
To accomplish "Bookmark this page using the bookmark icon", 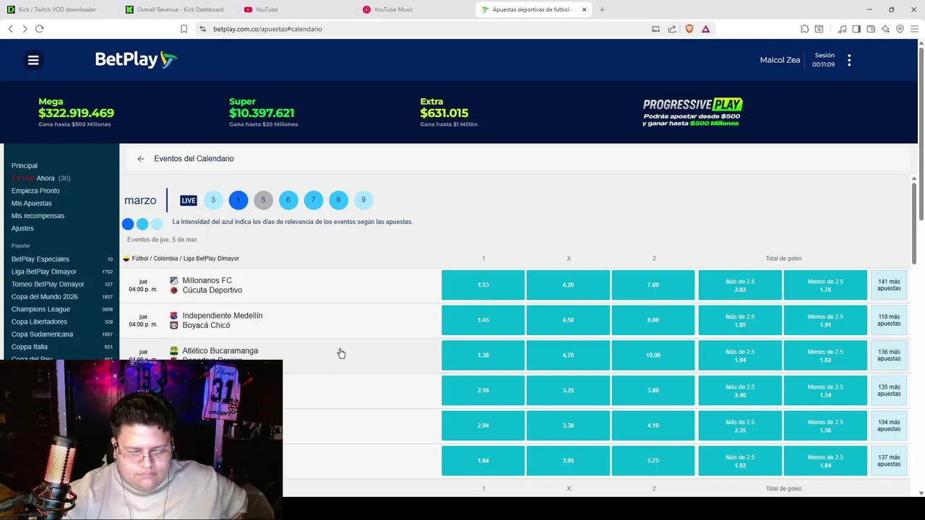I will pyautogui.click(x=184, y=29).
